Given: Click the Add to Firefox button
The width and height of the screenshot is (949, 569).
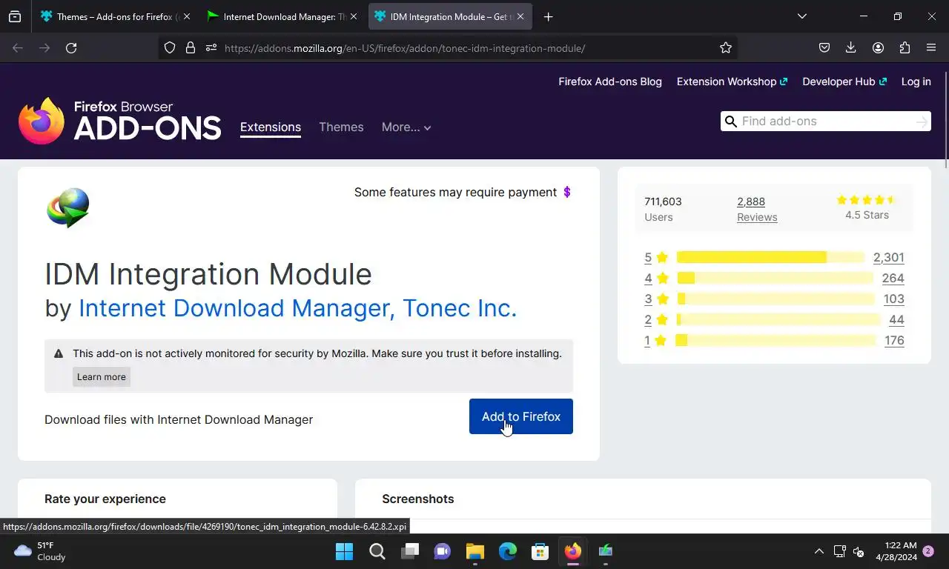Looking at the screenshot, I should (x=521, y=416).
